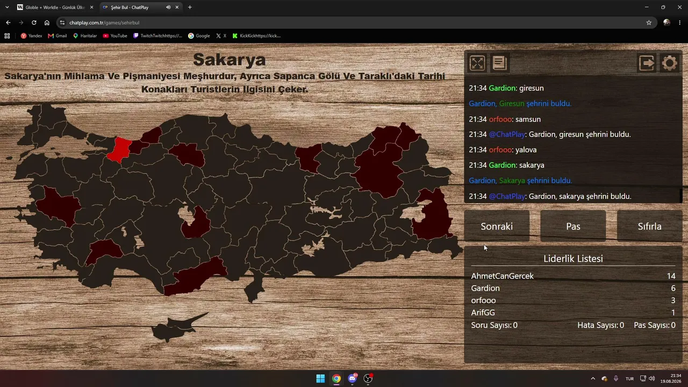Mute the Şehir Bul tab audio icon
Screen dimensions: 688x387
click(x=168, y=8)
